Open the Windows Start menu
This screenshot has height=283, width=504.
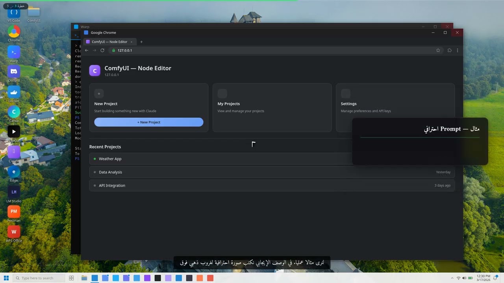click(6, 278)
